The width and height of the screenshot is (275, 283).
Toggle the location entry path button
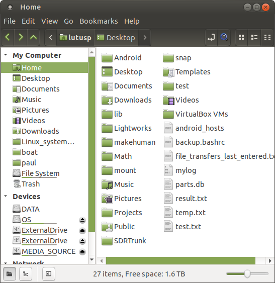click(x=211, y=38)
